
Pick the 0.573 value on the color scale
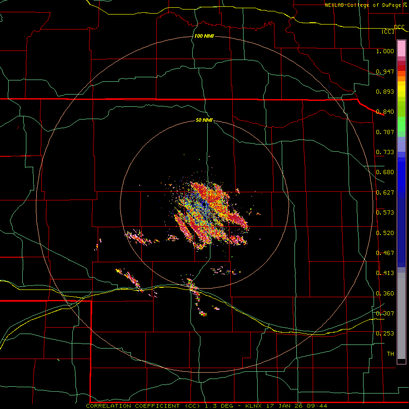point(385,213)
